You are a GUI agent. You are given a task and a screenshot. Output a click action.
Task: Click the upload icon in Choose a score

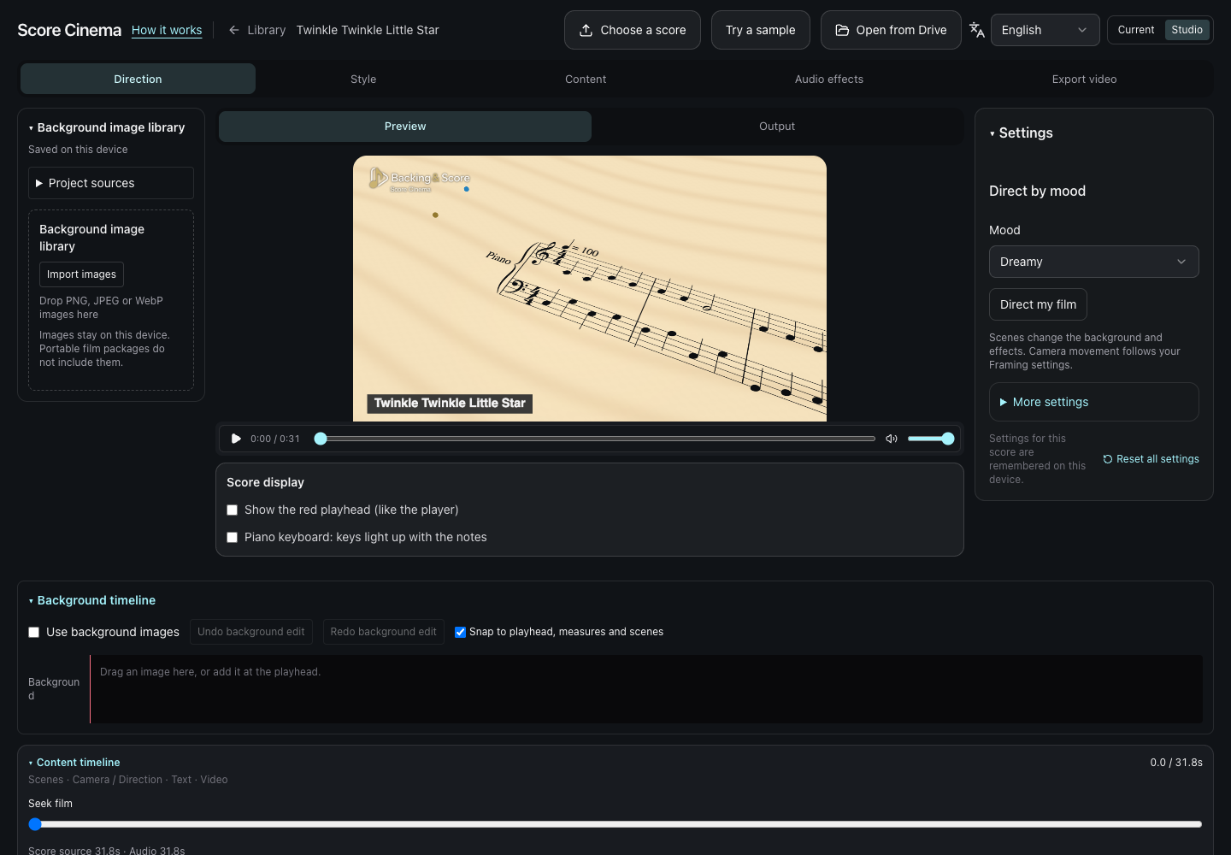click(586, 30)
